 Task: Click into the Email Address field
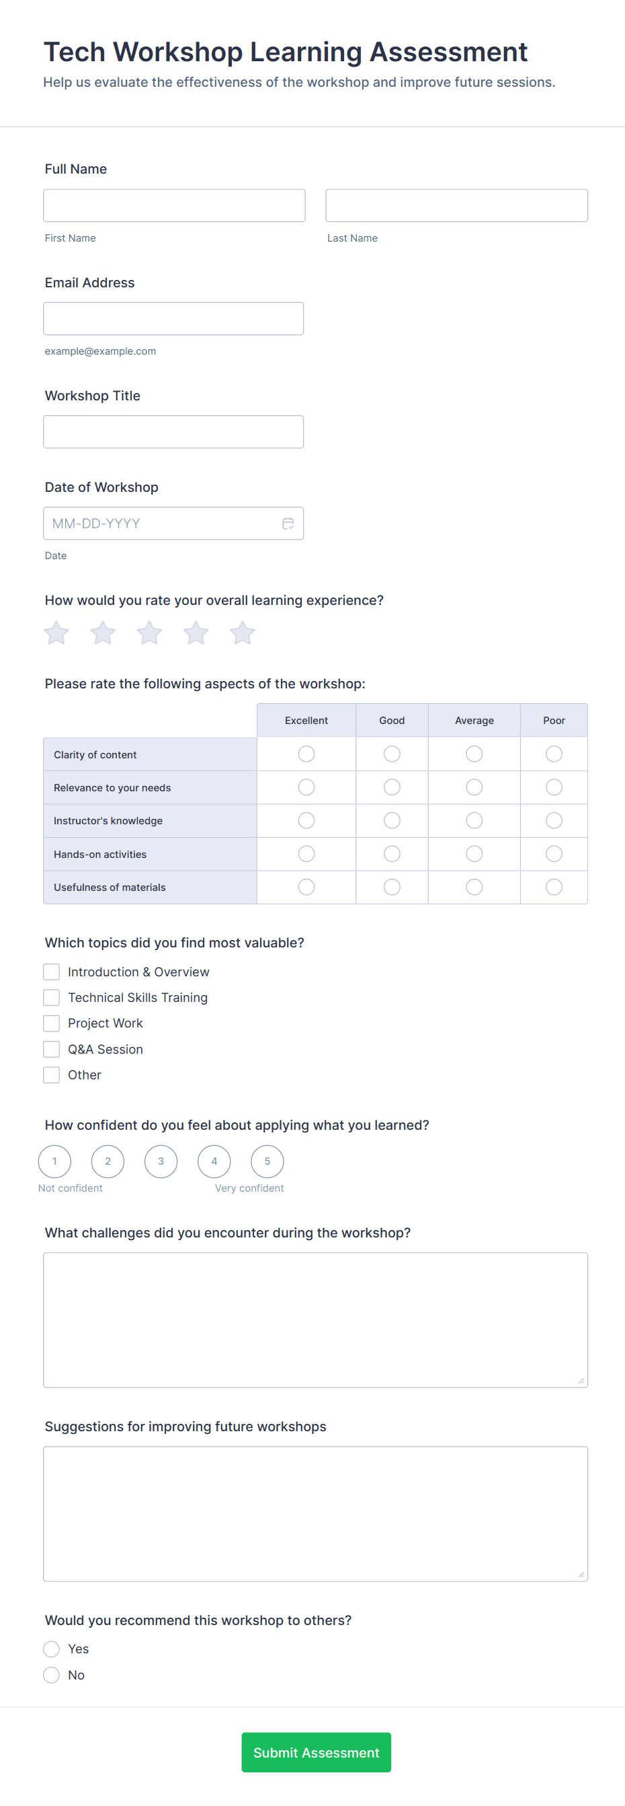click(x=173, y=318)
